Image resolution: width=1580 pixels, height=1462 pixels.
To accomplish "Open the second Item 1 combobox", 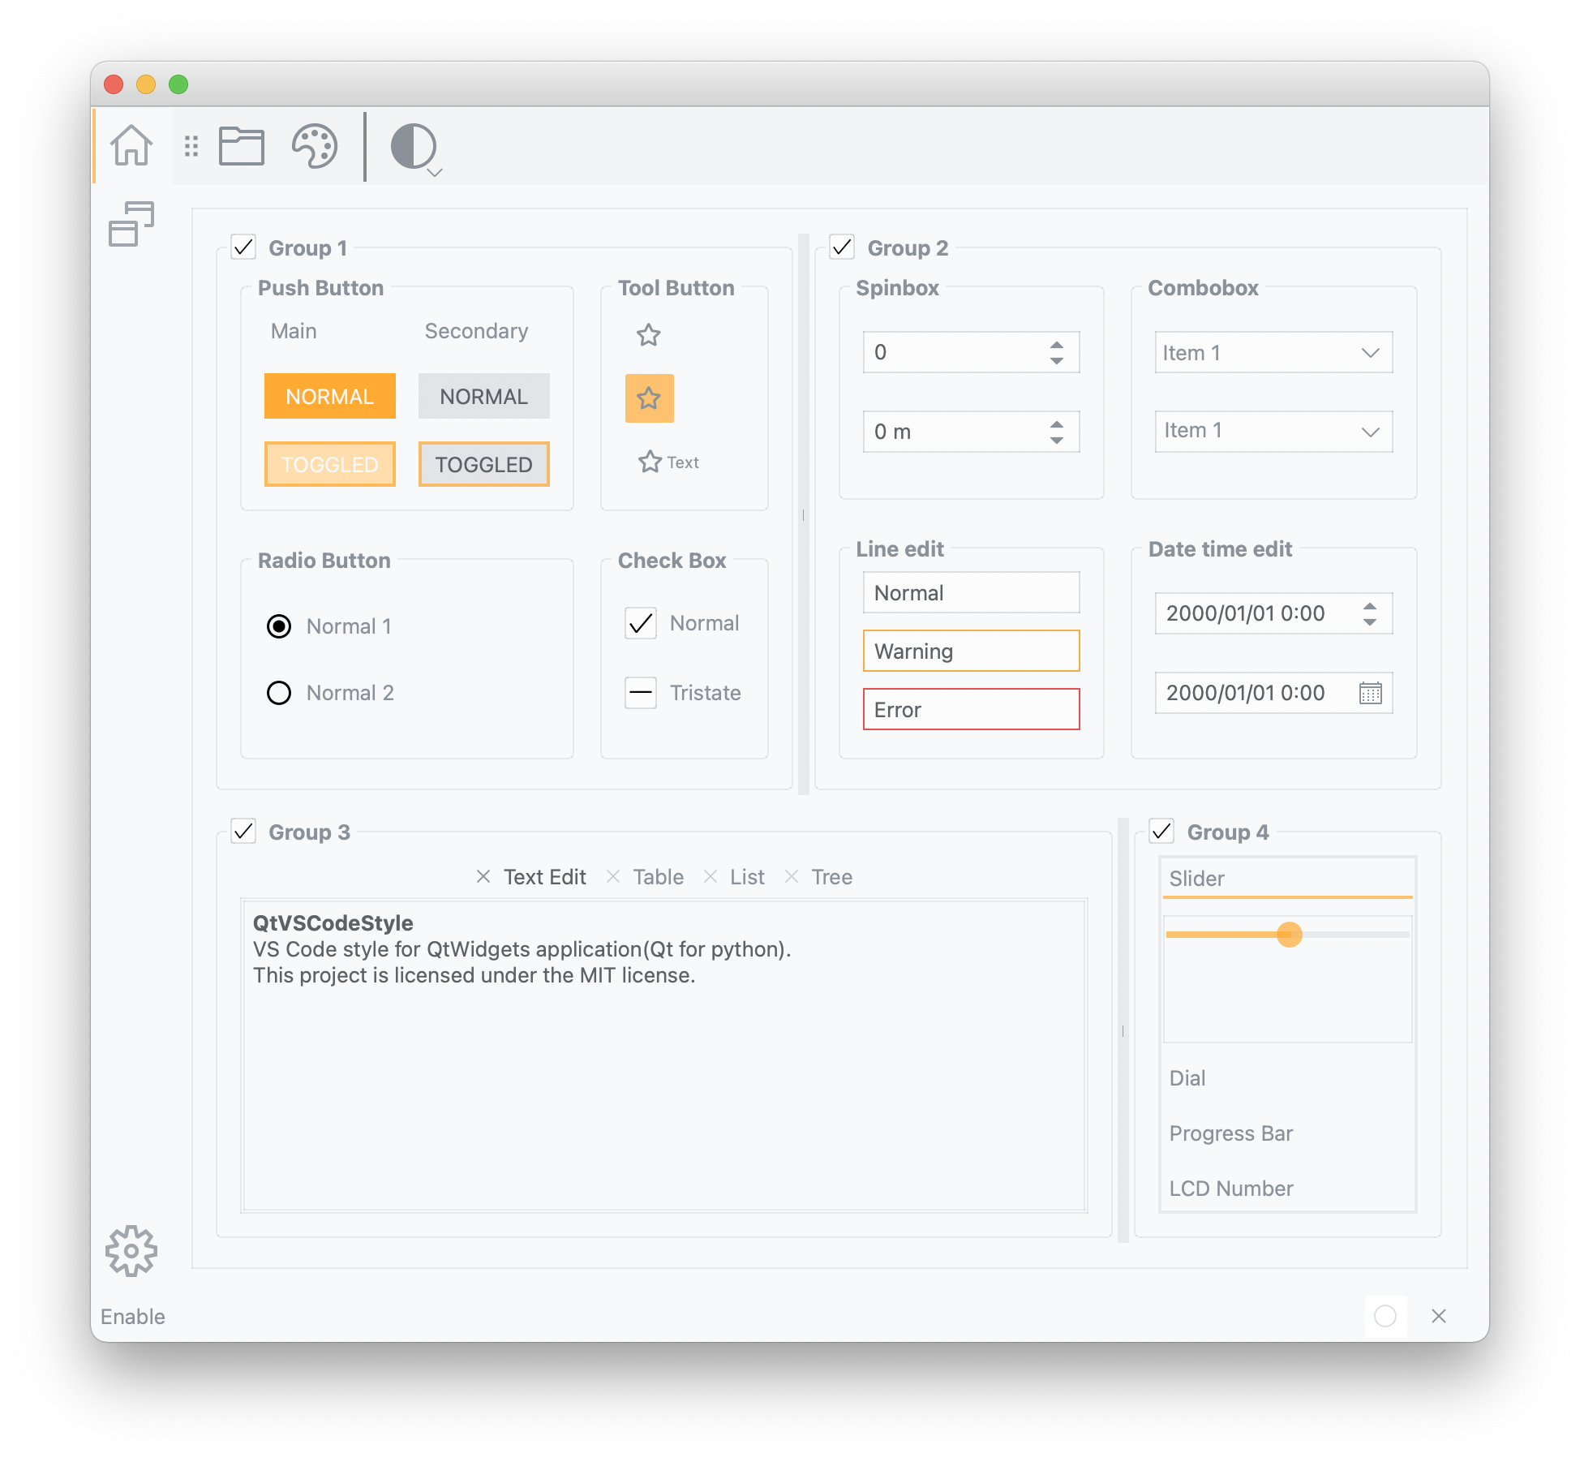I will 1273,432.
